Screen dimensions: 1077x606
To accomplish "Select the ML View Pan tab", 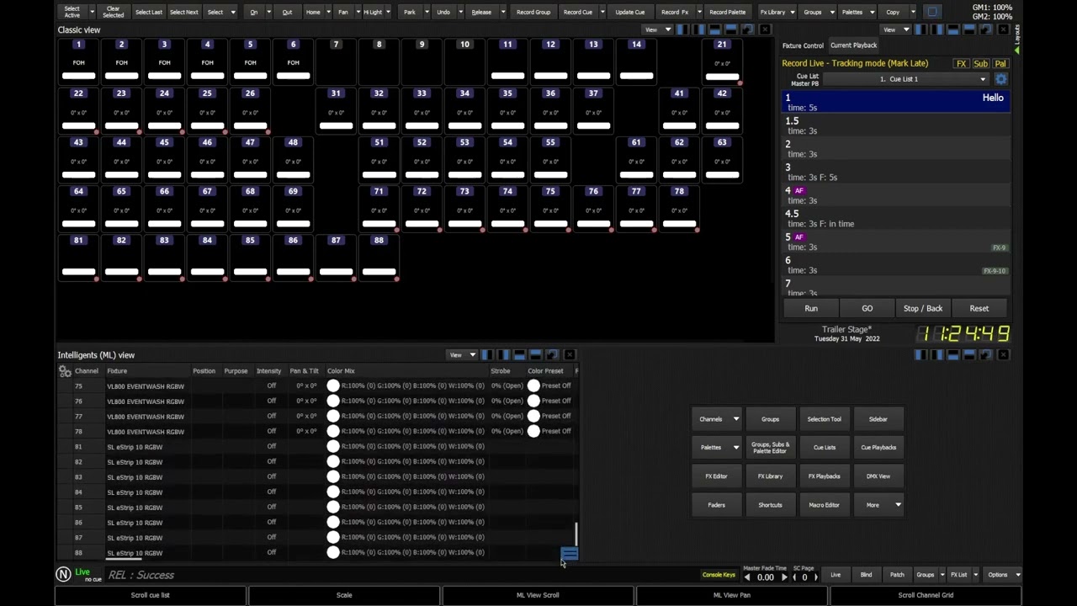I will point(732,595).
